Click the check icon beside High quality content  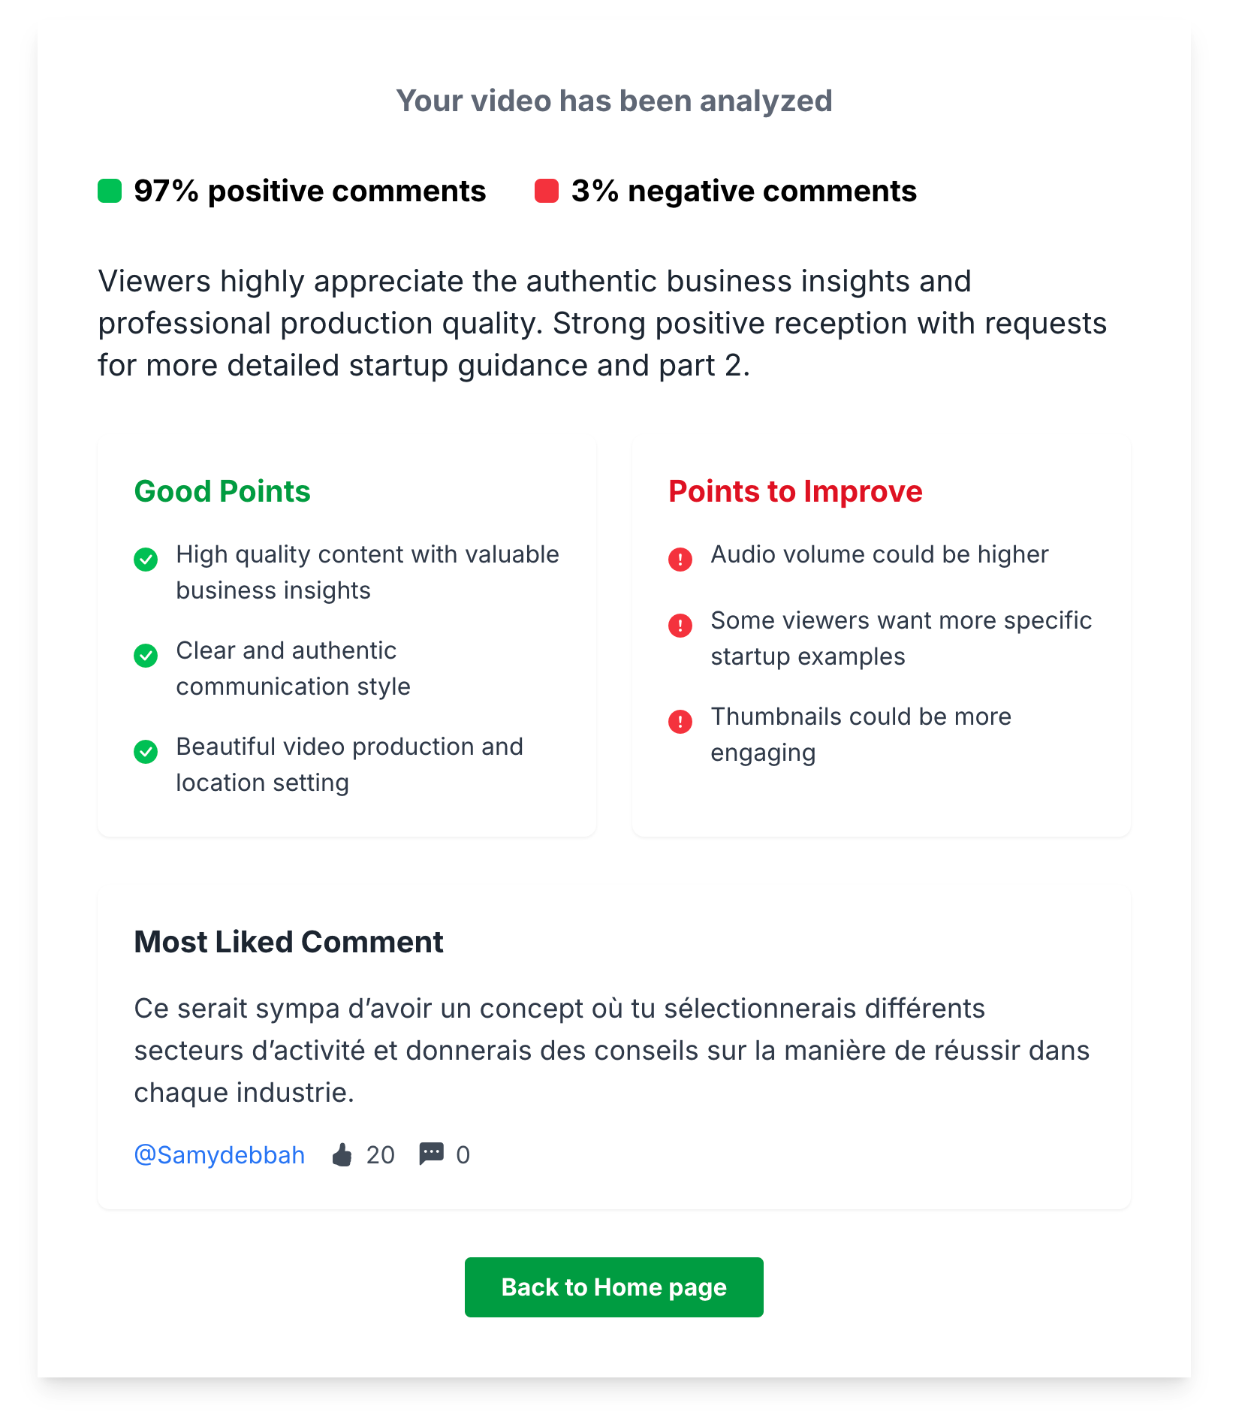pos(146,560)
